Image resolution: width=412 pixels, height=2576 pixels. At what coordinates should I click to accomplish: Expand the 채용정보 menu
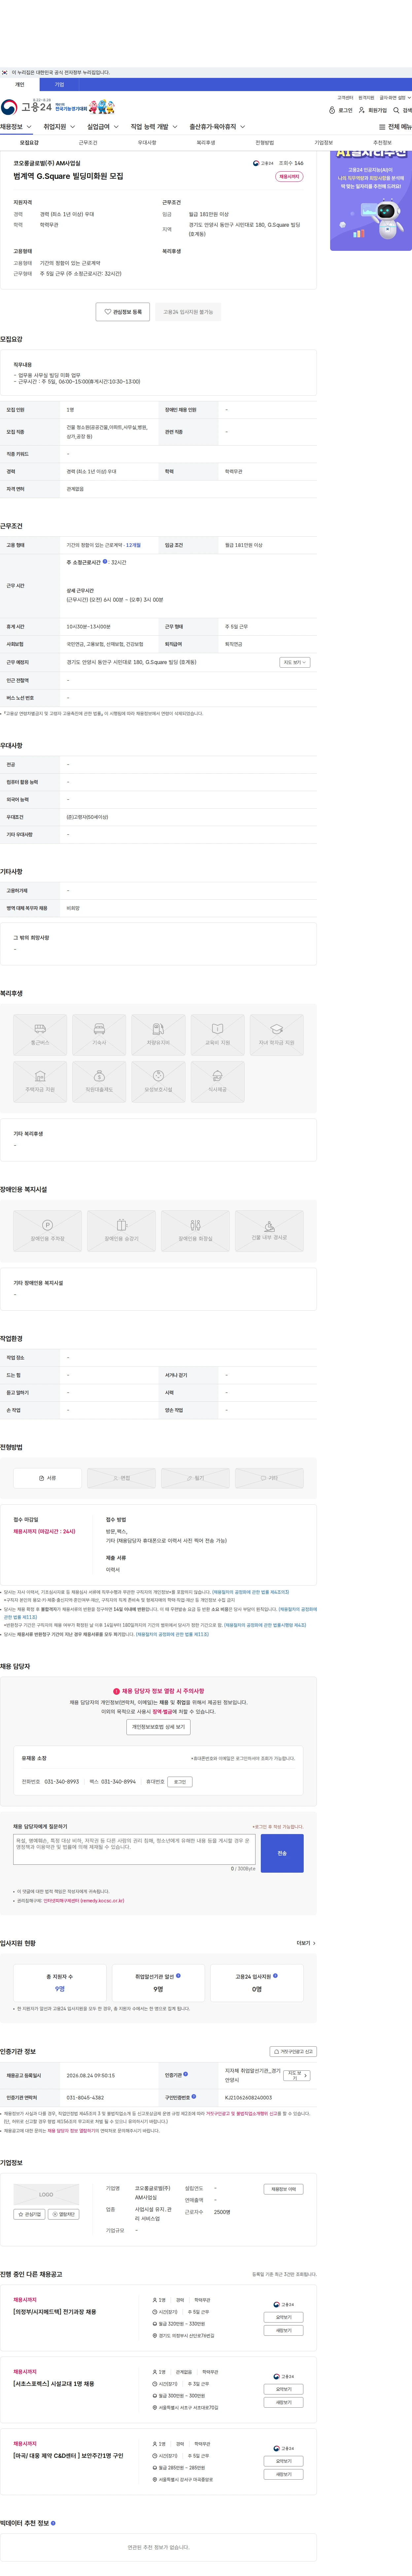(16, 127)
